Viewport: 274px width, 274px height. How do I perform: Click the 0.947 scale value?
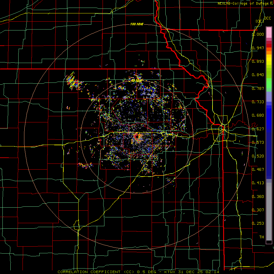[258, 48]
